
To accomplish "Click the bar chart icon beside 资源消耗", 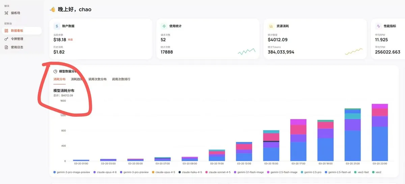I will click(x=271, y=26).
